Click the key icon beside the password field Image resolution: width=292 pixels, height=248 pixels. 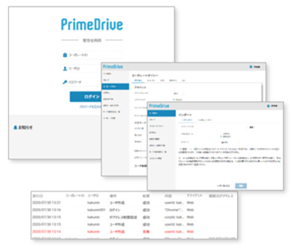(x=65, y=82)
